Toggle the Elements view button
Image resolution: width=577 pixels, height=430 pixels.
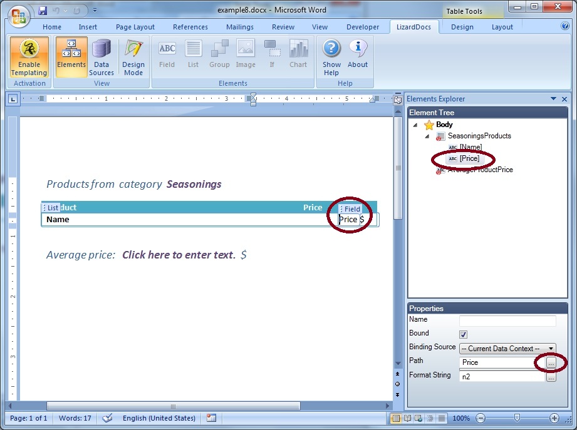pos(71,57)
